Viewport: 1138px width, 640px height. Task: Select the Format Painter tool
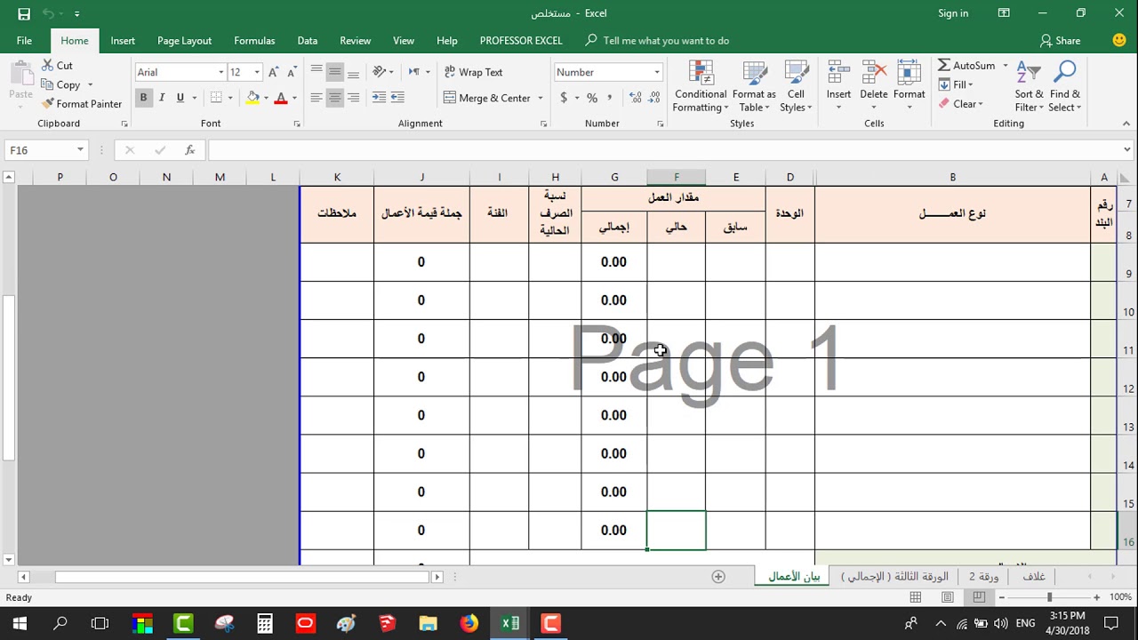[82, 104]
